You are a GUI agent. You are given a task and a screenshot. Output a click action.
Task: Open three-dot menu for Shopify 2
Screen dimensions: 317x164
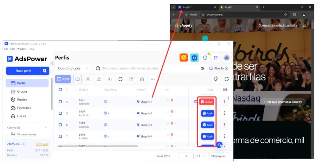(224, 113)
